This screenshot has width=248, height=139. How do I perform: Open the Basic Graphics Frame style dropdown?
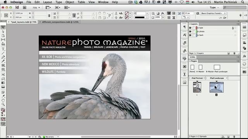213,14
